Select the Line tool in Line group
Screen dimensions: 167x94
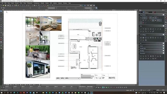[141, 29]
